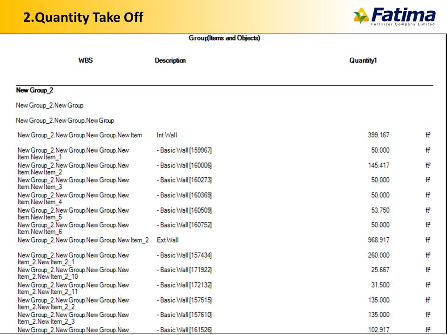Image resolution: width=447 pixels, height=335 pixels.
Task: Click the 25.667 quantity value
Action: pos(380,270)
